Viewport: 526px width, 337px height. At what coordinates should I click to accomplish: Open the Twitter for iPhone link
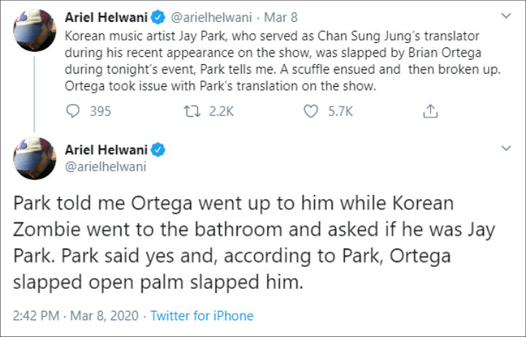[x=202, y=316]
